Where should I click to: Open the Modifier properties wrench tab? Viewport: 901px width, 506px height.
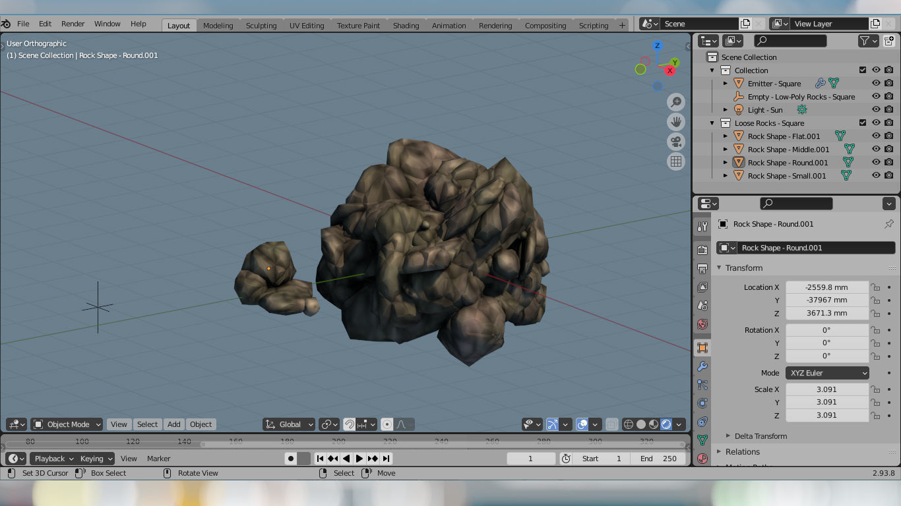[x=702, y=366]
